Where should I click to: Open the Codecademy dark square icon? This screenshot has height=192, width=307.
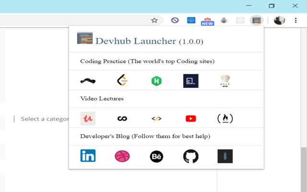tap(191, 81)
